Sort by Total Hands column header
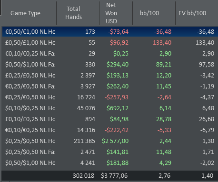 pos(78,13)
